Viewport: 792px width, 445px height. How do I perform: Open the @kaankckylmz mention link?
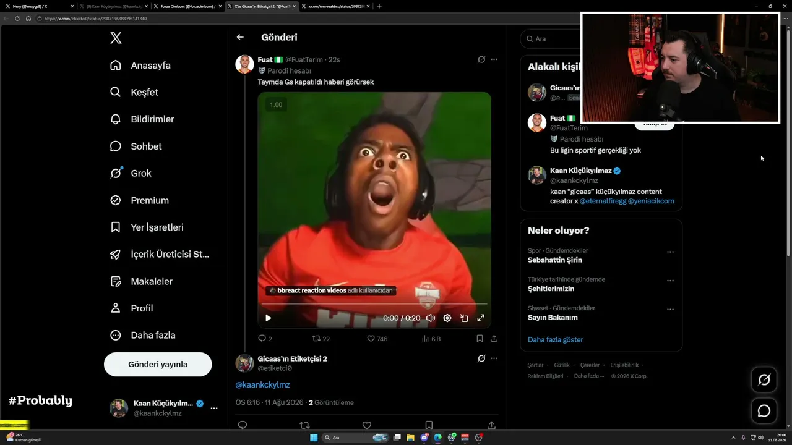[x=262, y=385]
